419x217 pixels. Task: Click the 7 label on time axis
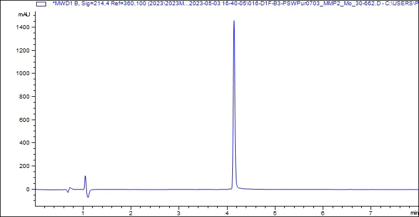(371, 213)
